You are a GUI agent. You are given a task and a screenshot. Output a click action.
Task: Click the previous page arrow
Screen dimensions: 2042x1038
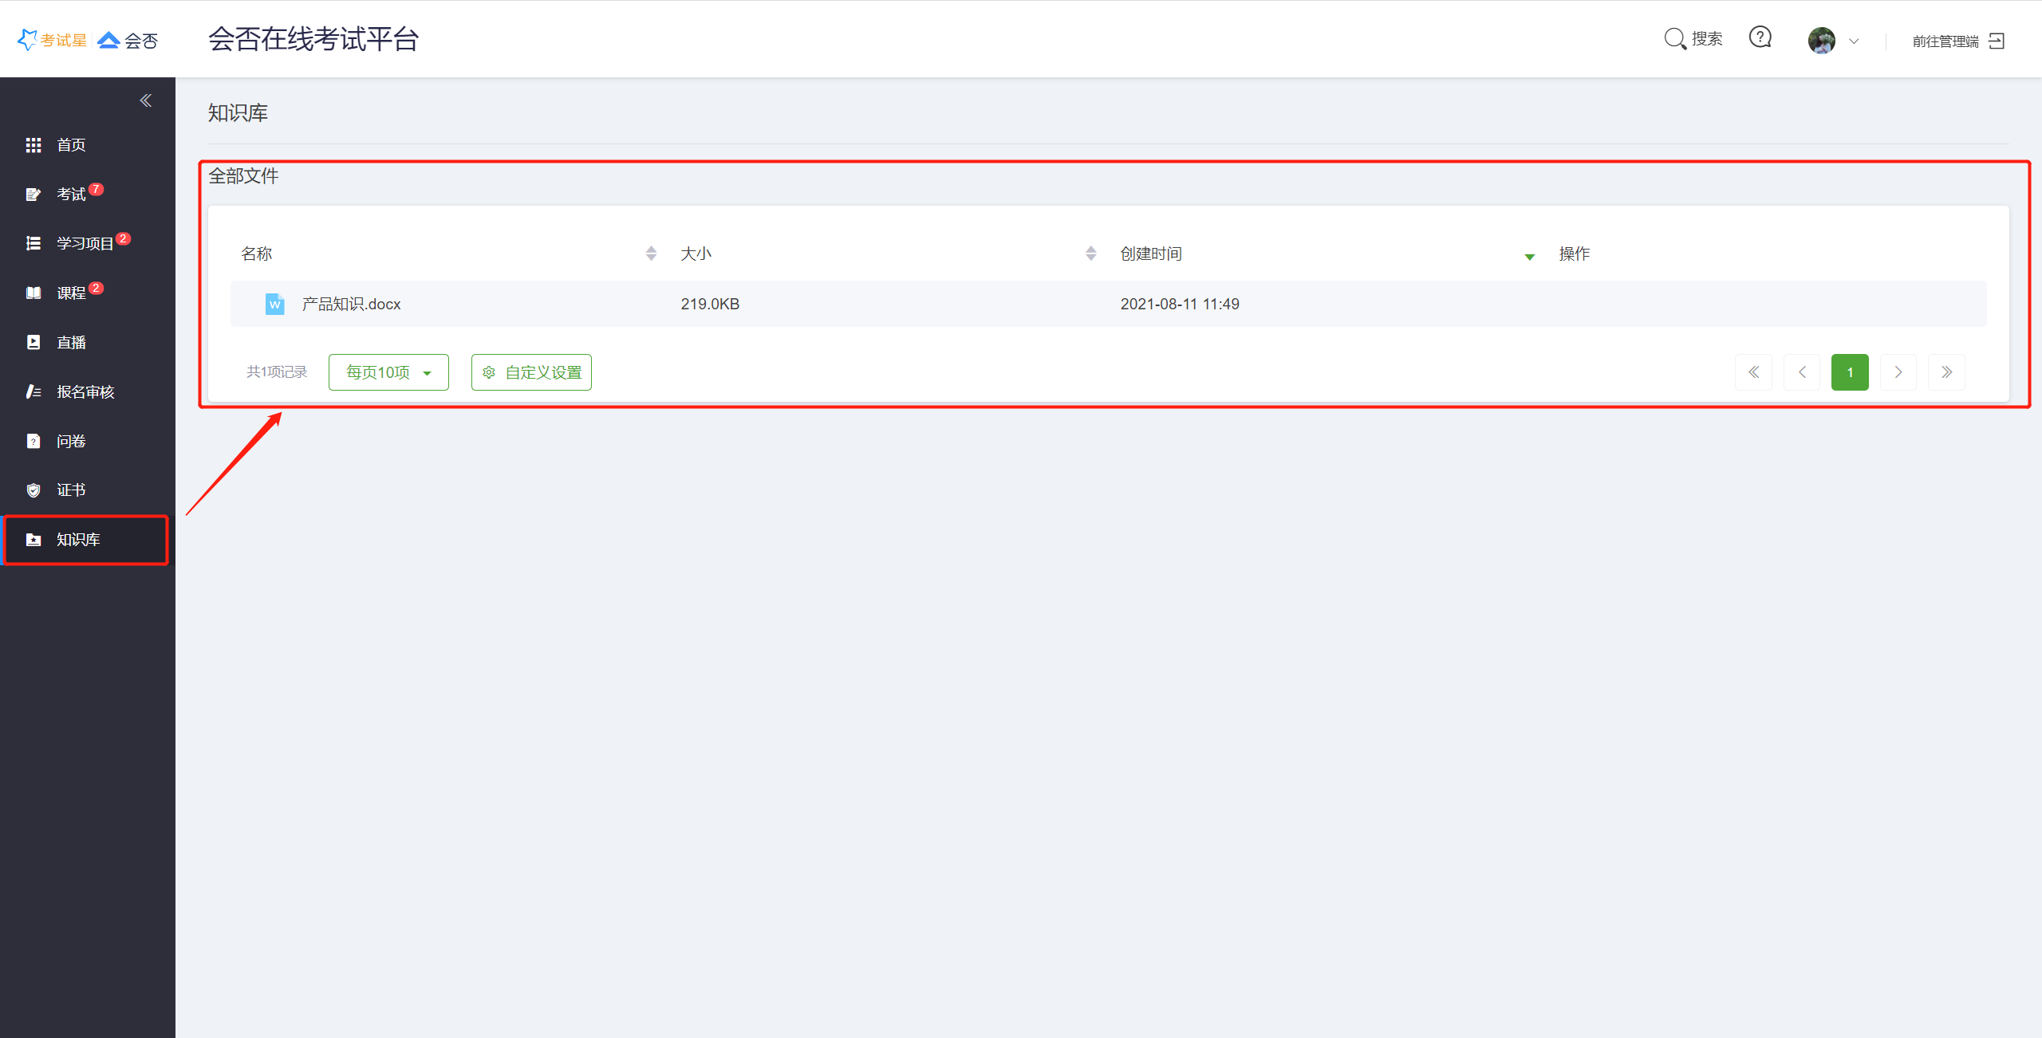[x=1802, y=372]
